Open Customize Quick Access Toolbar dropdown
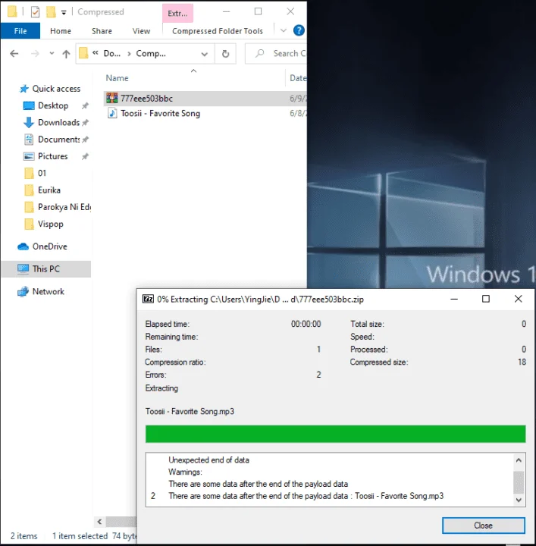Image resolution: width=536 pixels, height=546 pixels. [x=64, y=13]
